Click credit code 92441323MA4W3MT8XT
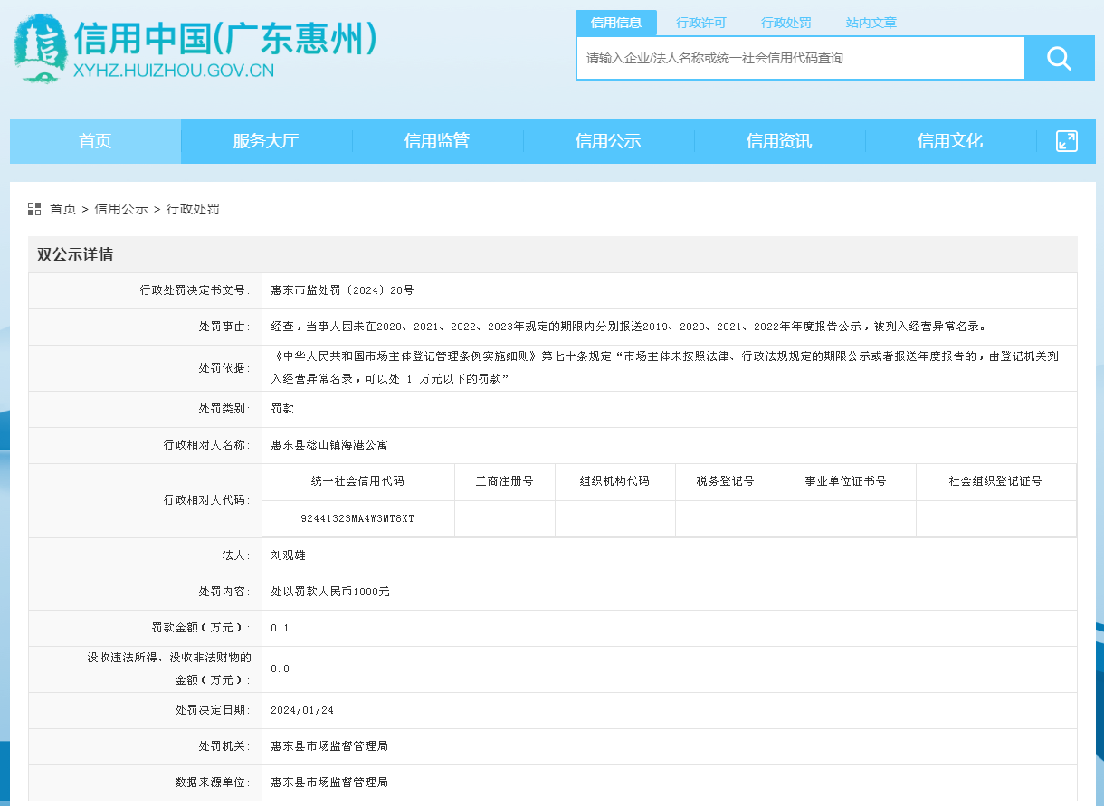 357,518
